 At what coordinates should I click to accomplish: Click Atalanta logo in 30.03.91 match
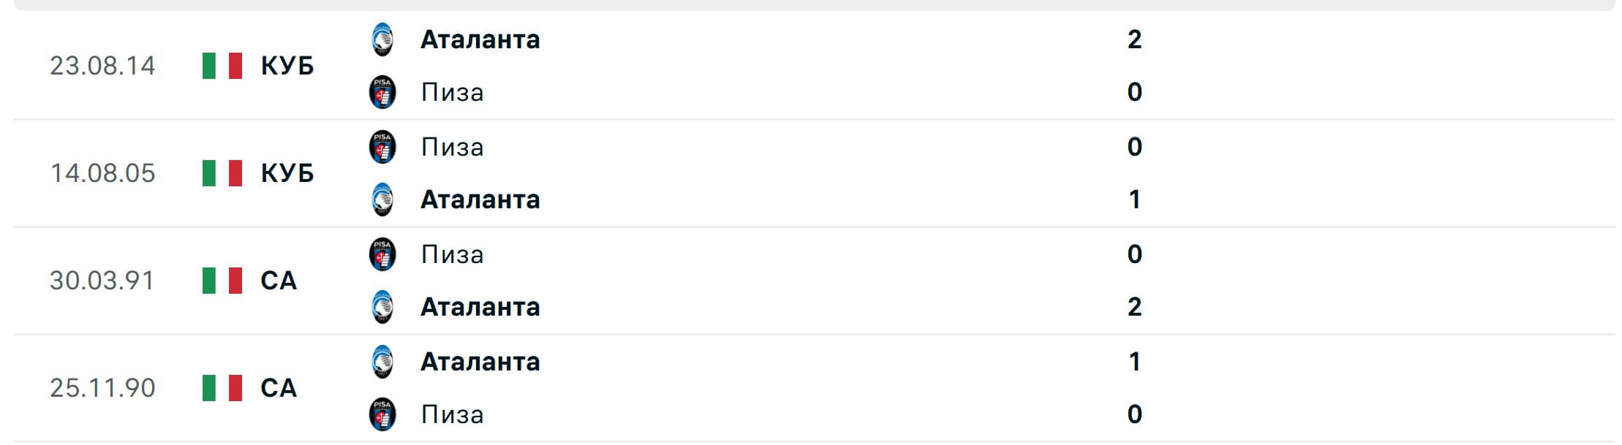point(382,307)
